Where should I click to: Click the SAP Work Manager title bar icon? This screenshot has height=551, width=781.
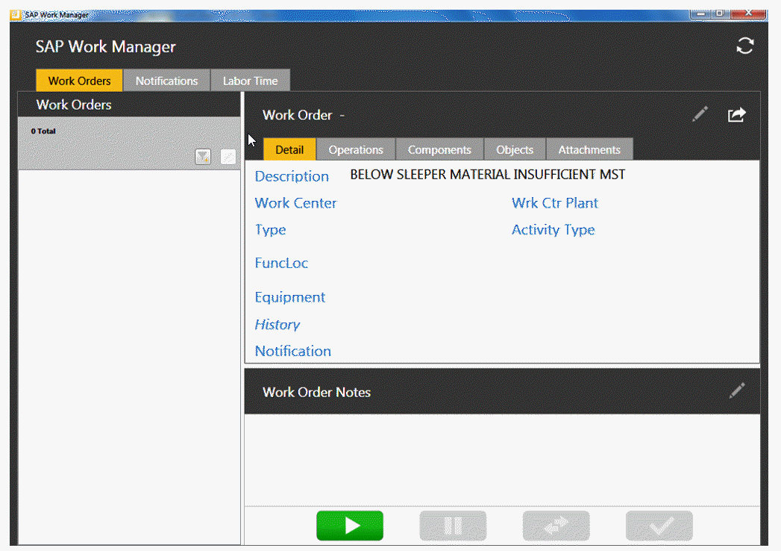(16, 14)
